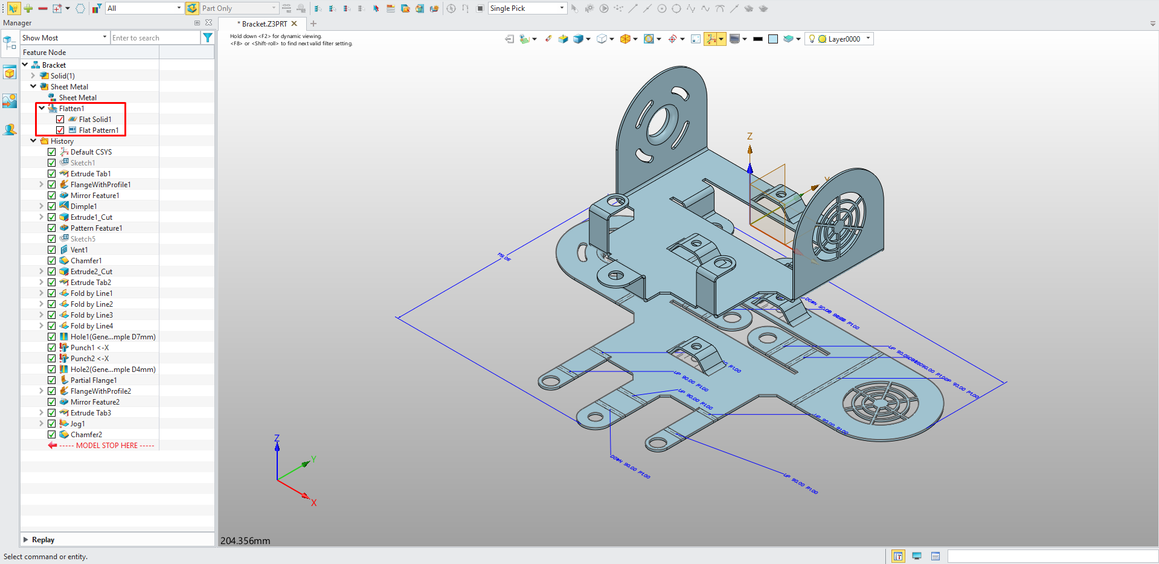Open the Show Most dropdown
Image resolution: width=1159 pixels, height=564 pixels.
coord(65,37)
